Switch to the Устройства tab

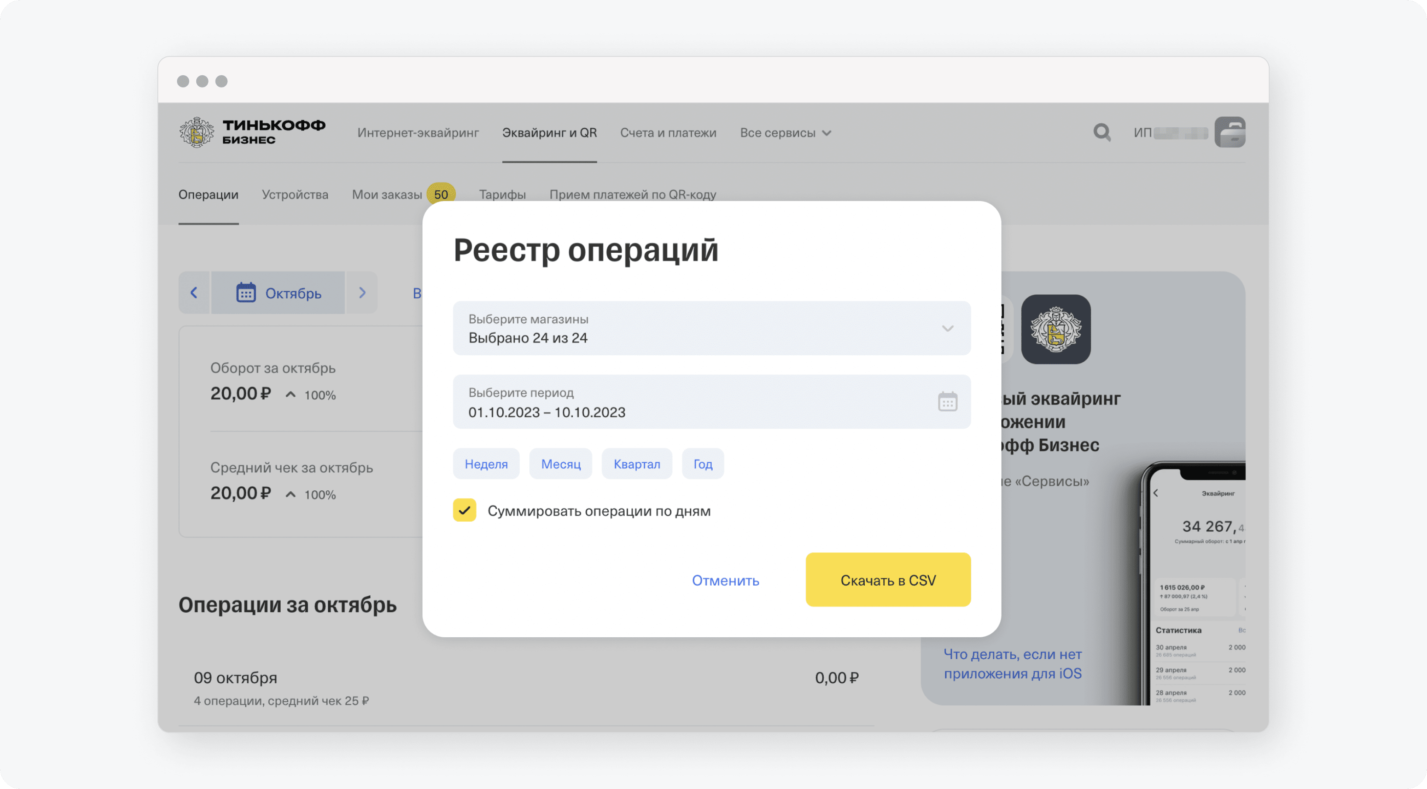pyautogui.click(x=296, y=193)
